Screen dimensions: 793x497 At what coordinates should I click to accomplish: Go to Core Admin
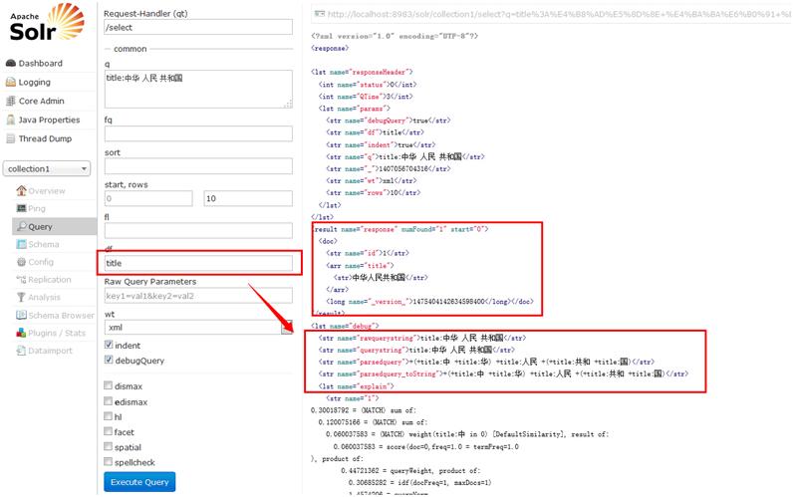pos(42,101)
